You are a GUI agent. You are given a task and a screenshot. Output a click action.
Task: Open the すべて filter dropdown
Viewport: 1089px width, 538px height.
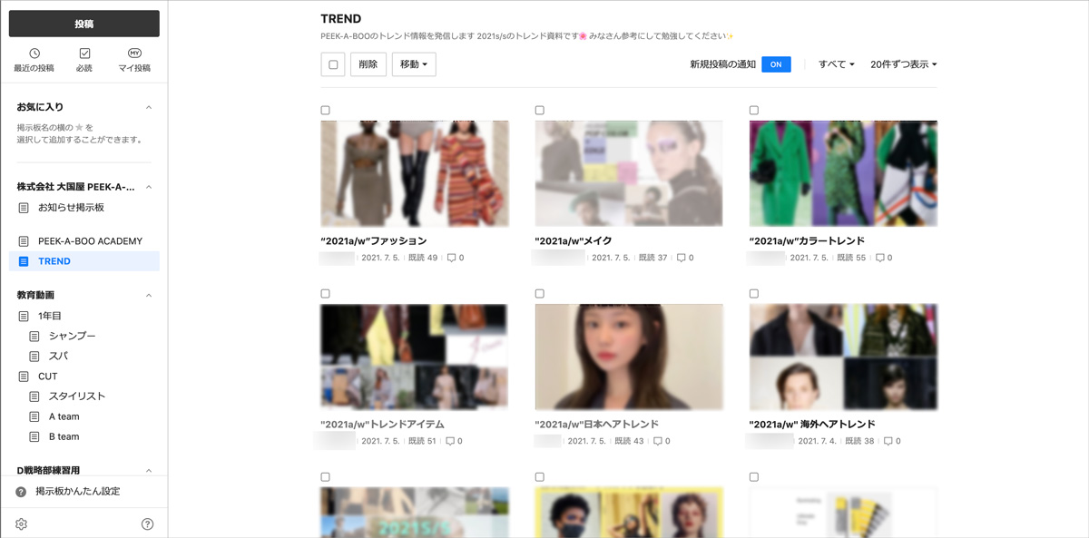tap(836, 64)
